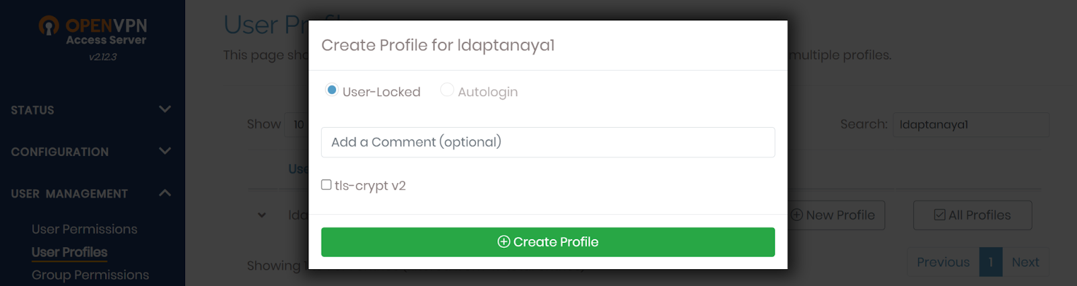Go to the Next results page
The width and height of the screenshot is (1077, 286).
click(x=1025, y=262)
